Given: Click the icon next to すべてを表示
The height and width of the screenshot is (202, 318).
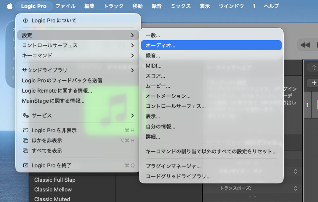Looking at the screenshot, I should click(25, 150).
